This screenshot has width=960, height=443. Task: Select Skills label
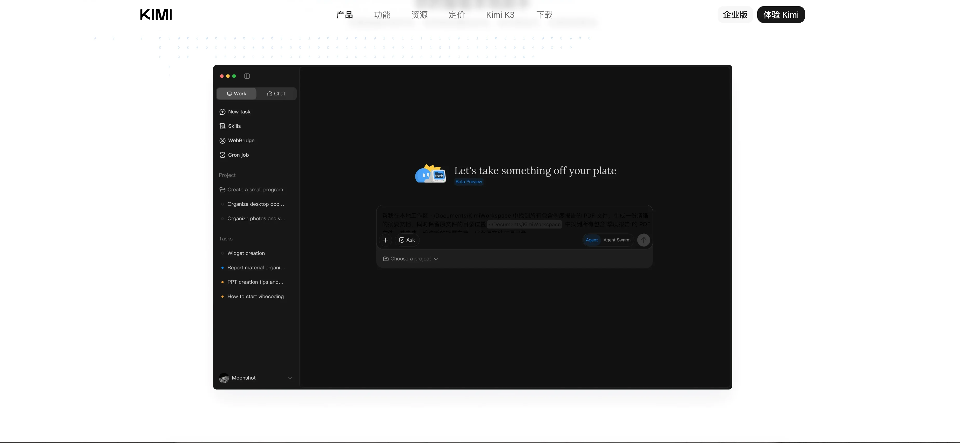tap(234, 126)
